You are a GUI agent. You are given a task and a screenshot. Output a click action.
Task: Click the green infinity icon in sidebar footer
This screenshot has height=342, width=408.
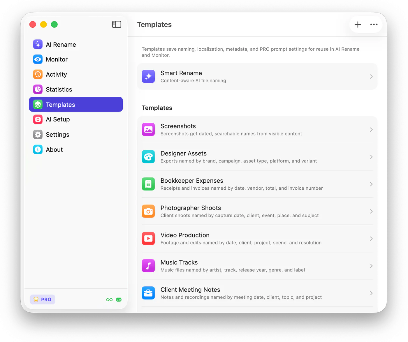109,300
